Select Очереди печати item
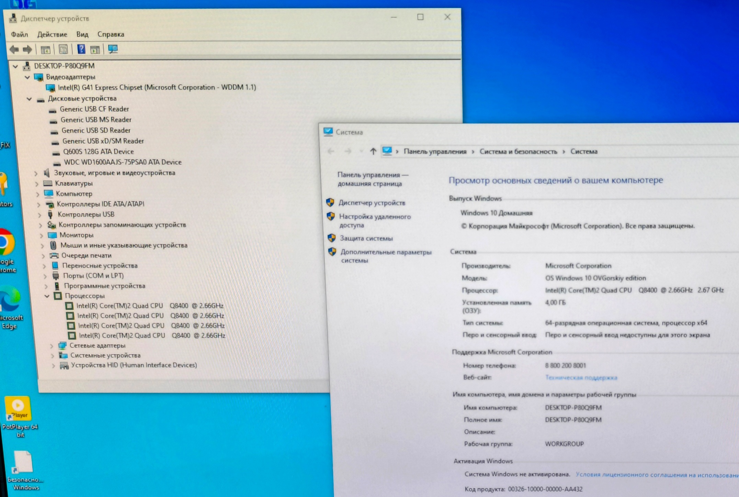This screenshot has height=497, width=739. (x=87, y=255)
